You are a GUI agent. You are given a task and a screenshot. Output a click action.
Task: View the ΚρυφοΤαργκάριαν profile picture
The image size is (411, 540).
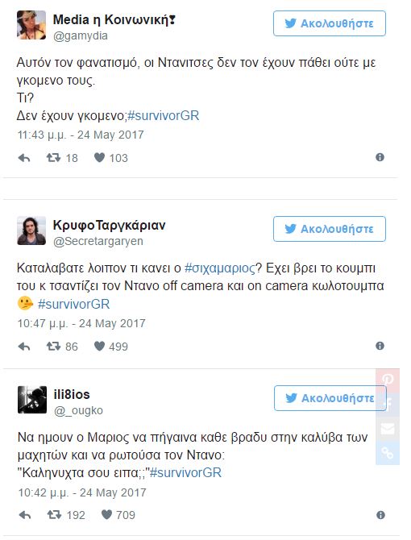coord(31,231)
